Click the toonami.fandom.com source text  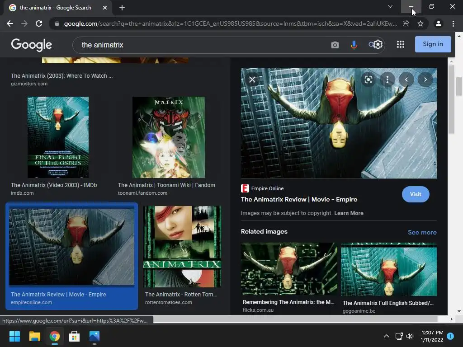(142, 193)
